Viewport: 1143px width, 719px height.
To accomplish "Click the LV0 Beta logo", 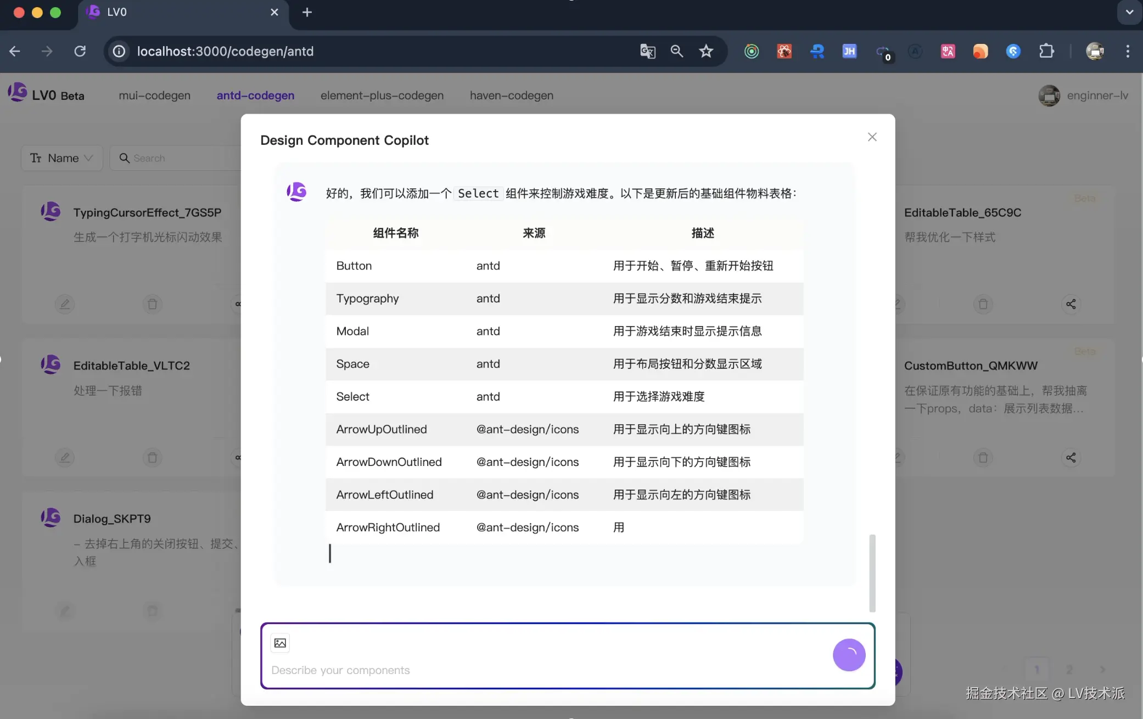I will point(46,94).
